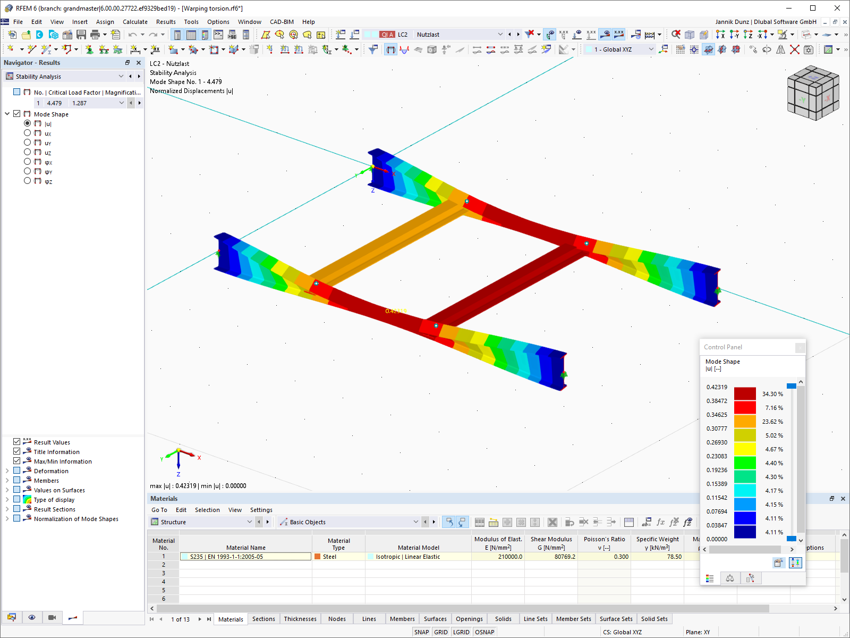This screenshot has width=850, height=638.
Task: Open the Calculate menu
Action: coord(135,22)
